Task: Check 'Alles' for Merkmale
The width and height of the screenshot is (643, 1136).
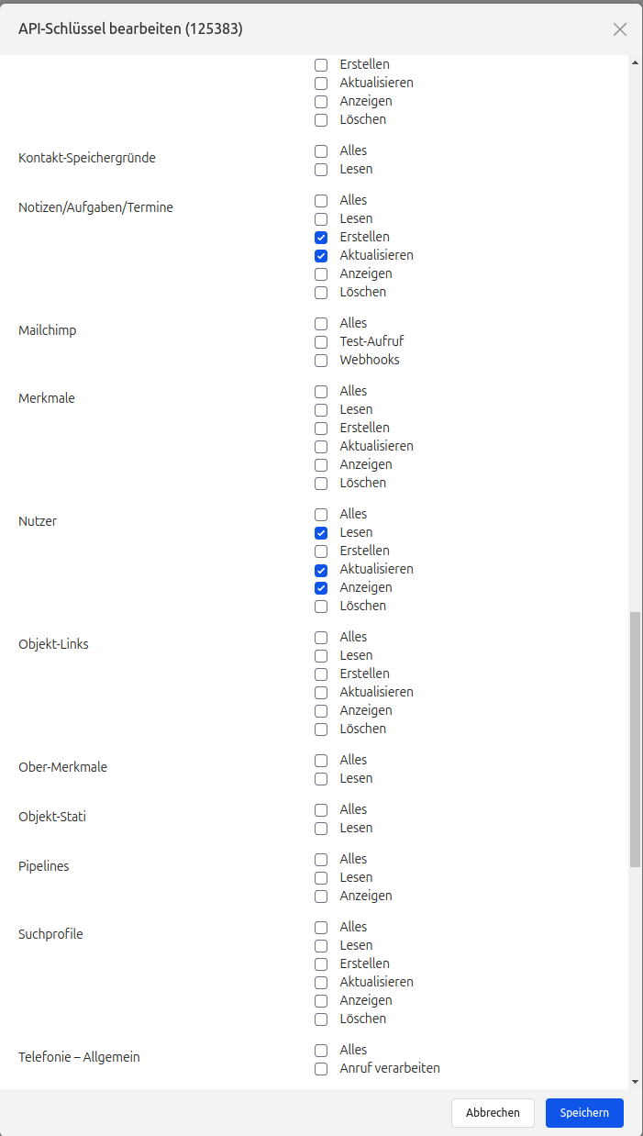Action: coord(320,391)
